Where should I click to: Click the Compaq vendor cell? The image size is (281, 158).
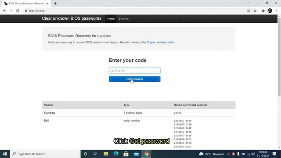tap(50, 113)
